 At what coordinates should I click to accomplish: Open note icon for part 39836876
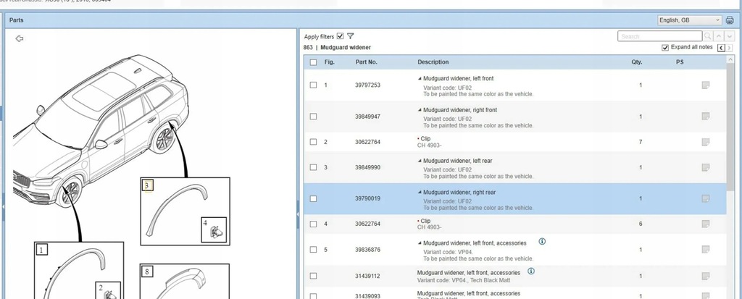point(705,249)
